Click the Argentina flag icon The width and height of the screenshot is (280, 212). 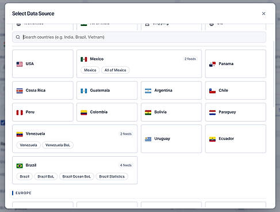pyautogui.click(x=148, y=90)
